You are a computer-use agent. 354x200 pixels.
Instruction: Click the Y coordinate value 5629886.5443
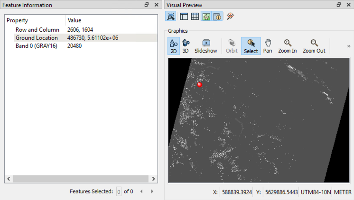(x=281, y=192)
